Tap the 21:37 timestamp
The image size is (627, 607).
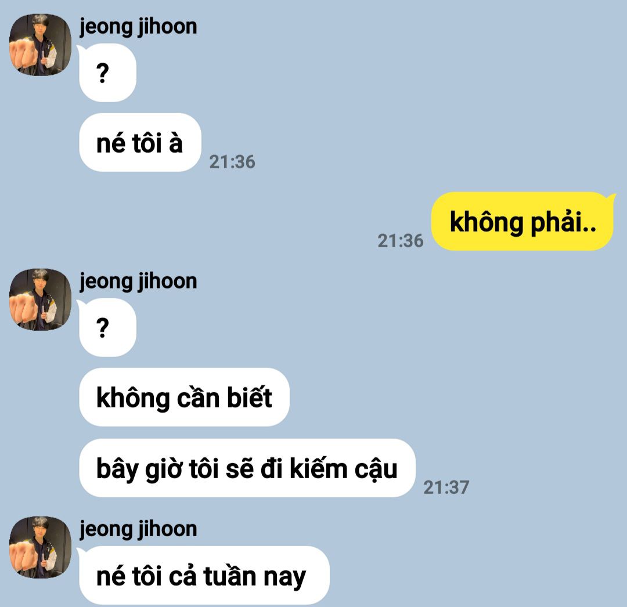click(446, 487)
